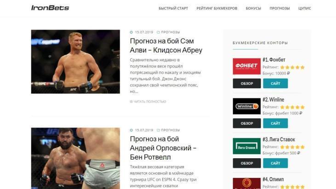Go to Рейтинг букмекеров menu
This screenshot has width=336, height=189.
point(217,8)
